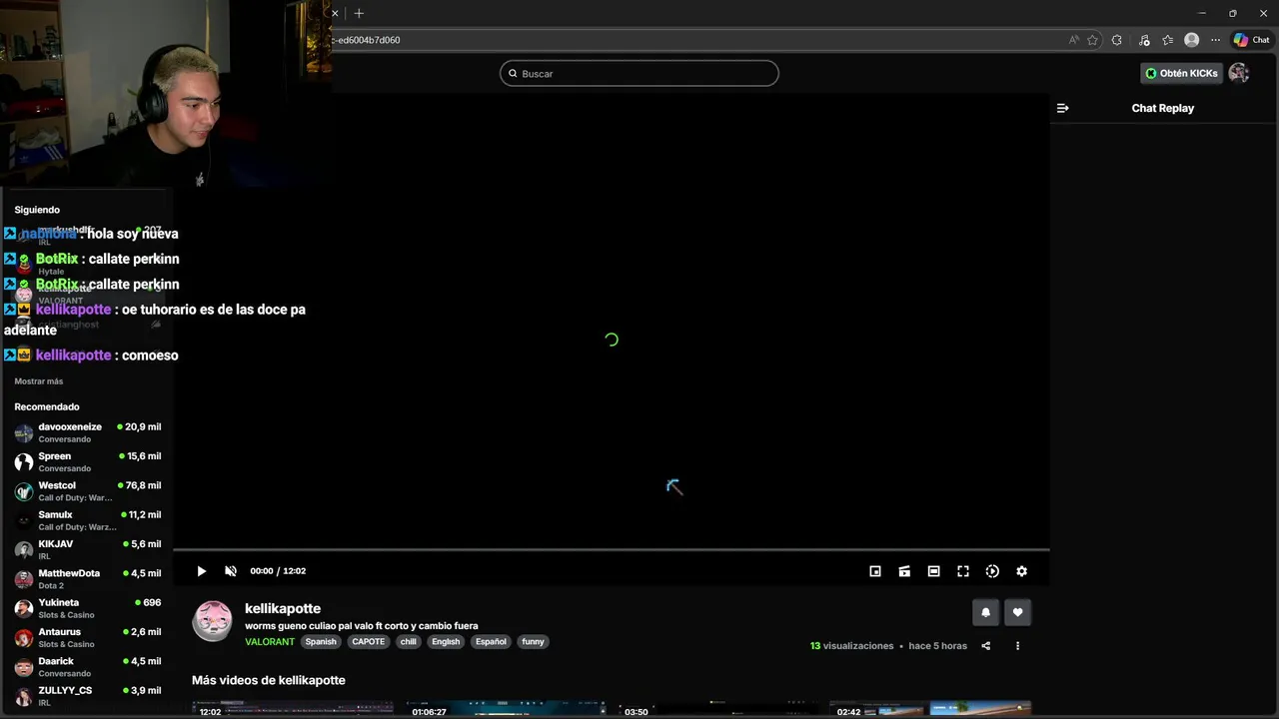Open Samulx recommended channel

[88, 520]
